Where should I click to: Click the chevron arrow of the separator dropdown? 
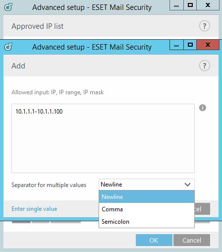click(187, 185)
